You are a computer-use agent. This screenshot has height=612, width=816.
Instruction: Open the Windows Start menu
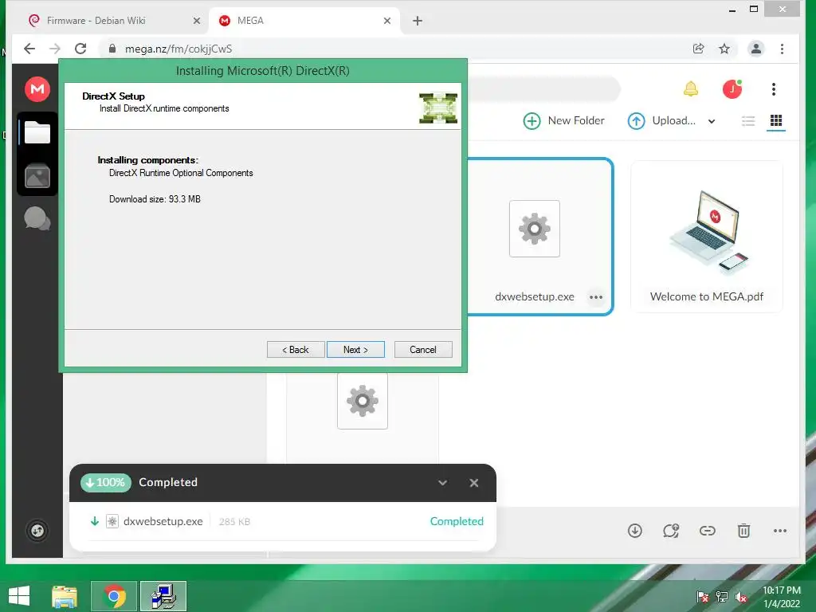point(19,596)
